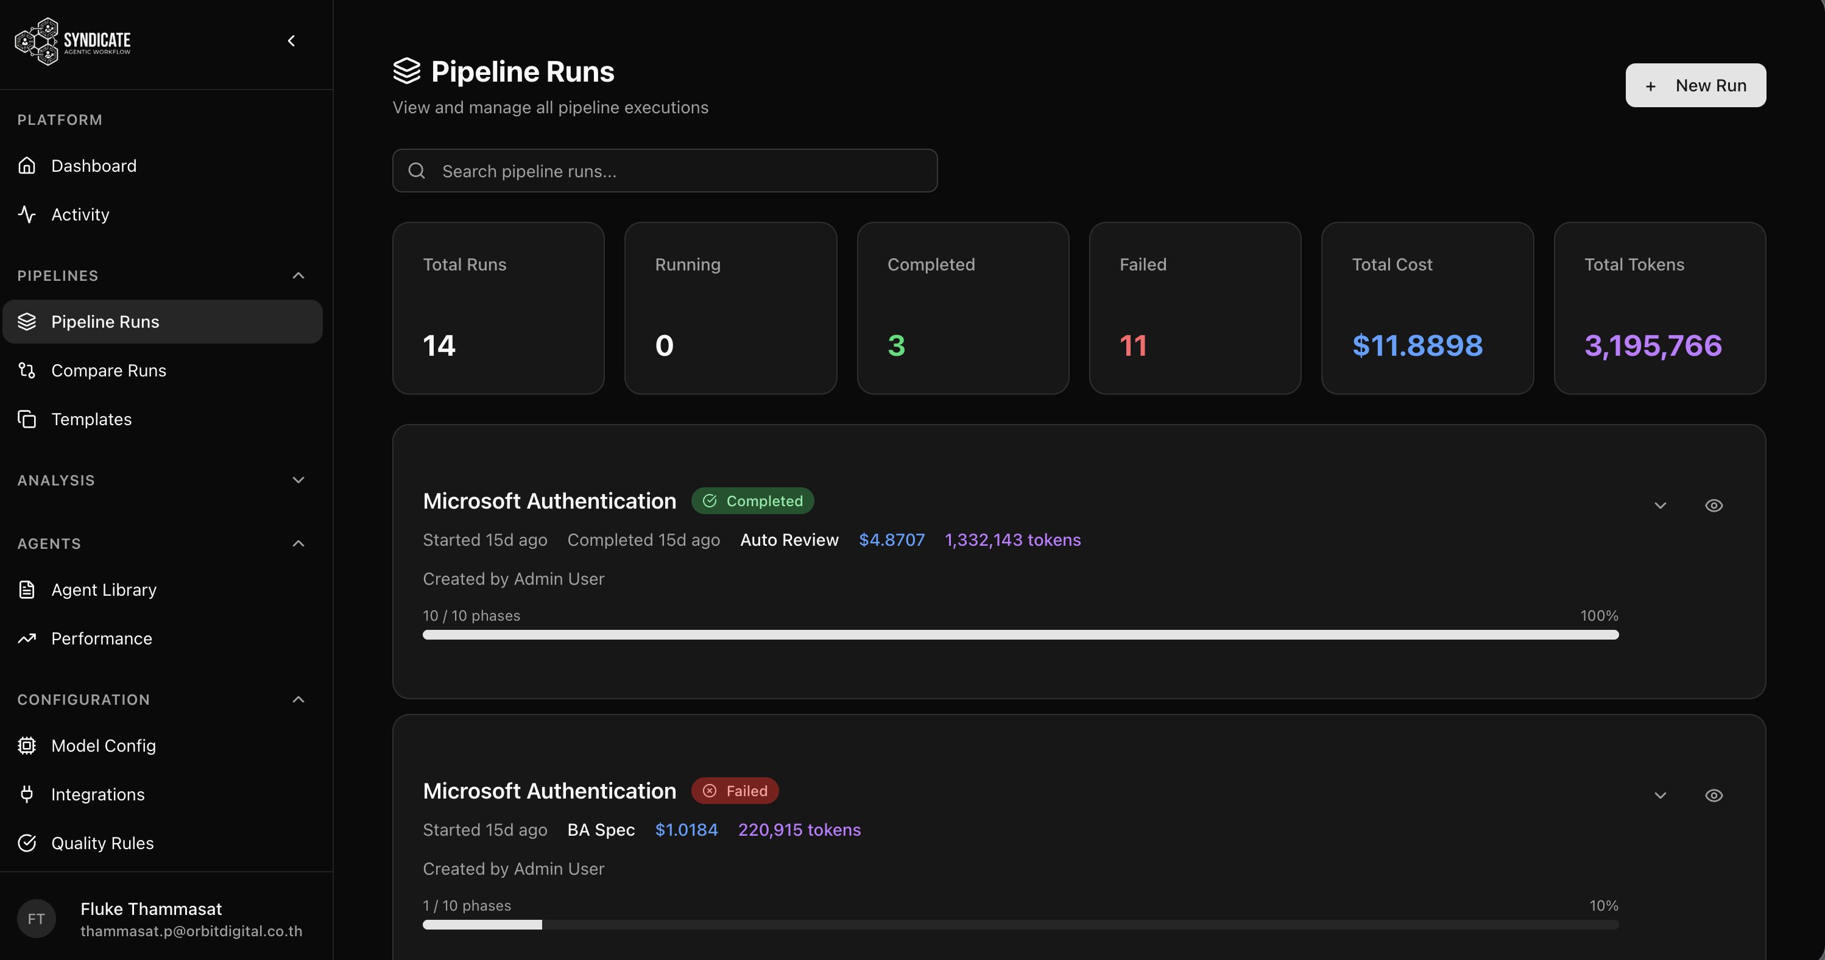Collapse sidebar with the left chevron
1825x960 pixels.
pyautogui.click(x=291, y=41)
